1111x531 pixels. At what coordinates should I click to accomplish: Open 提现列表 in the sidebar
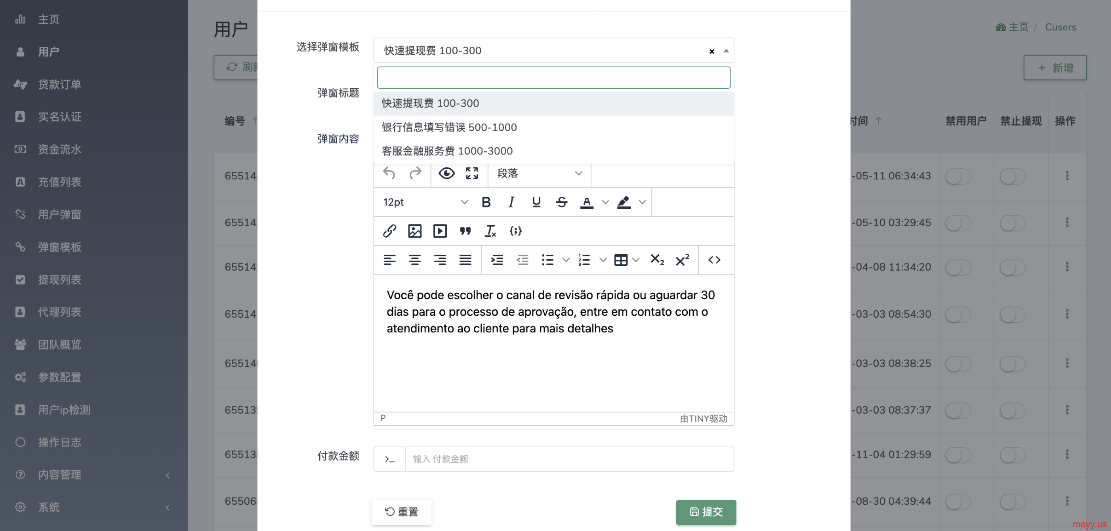click(x=59, y=280)
